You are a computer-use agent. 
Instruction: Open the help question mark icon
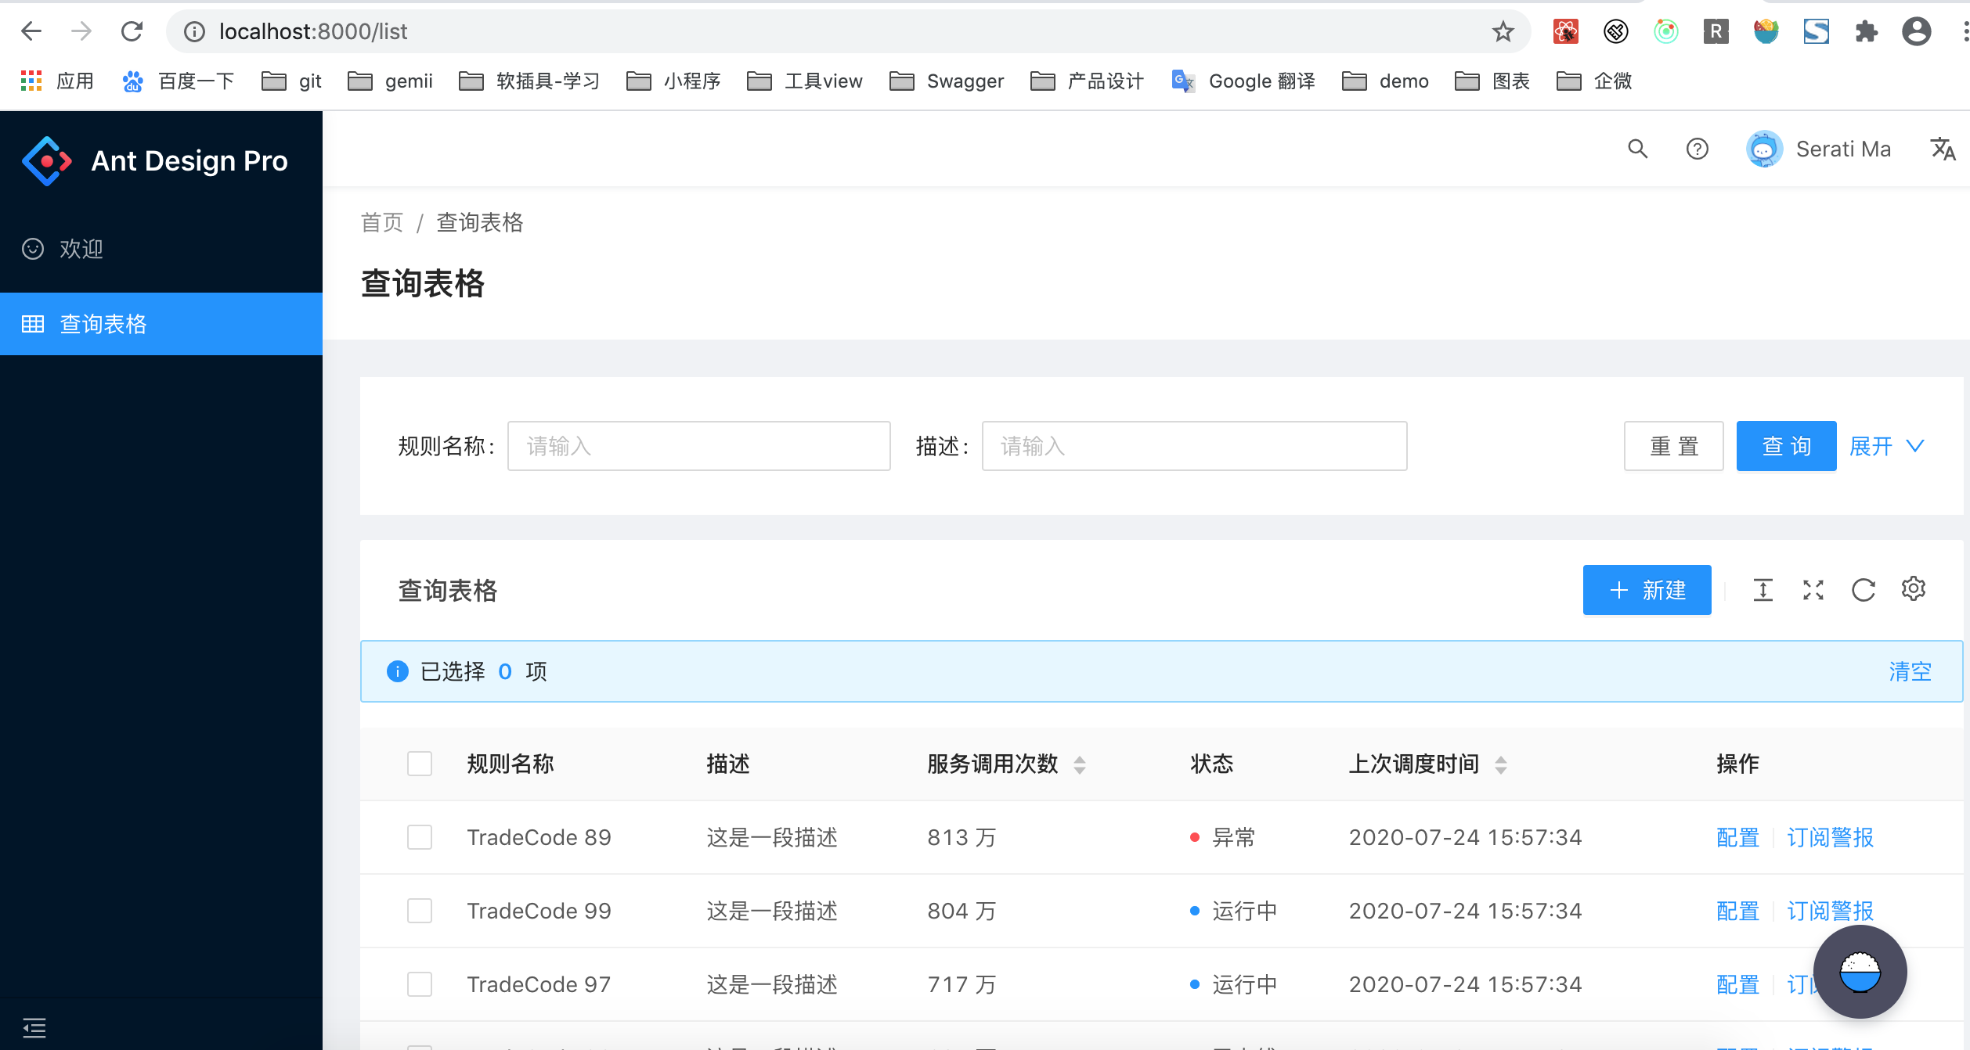tap(1697, 149)
